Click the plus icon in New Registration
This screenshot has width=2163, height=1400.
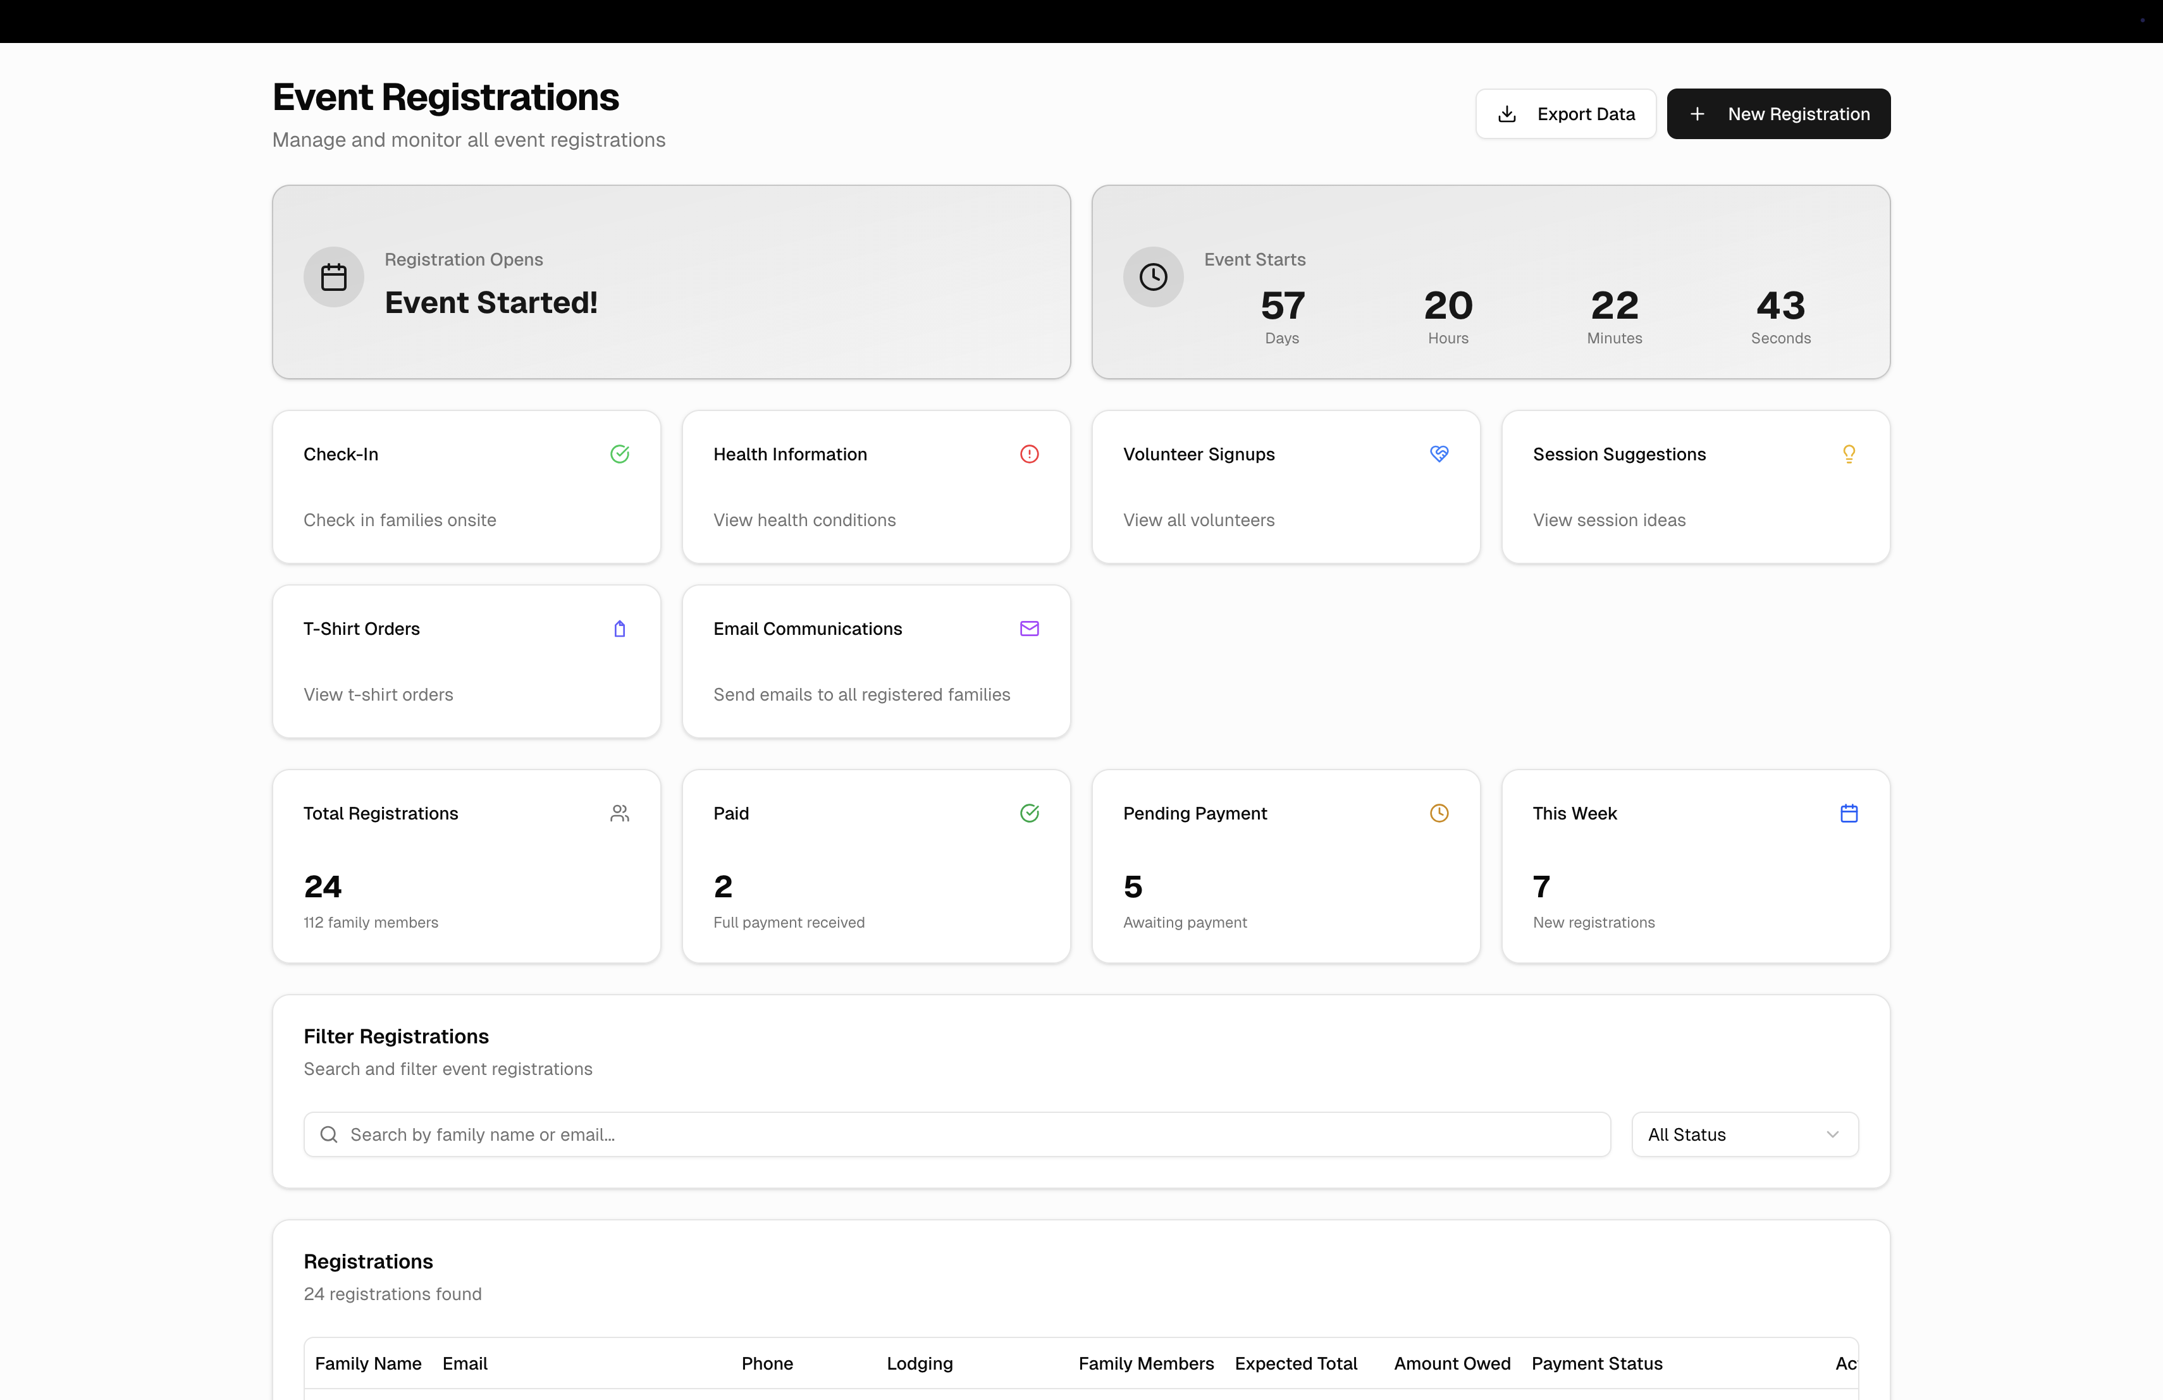pos(1697,114)
